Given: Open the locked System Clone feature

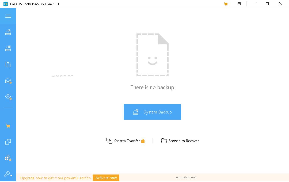Looking at the screenshot, I should (x=8, y=158).
